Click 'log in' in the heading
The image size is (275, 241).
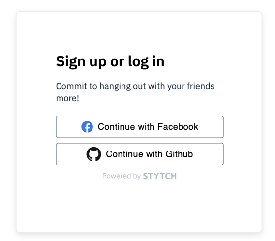(x=146, y=62)
